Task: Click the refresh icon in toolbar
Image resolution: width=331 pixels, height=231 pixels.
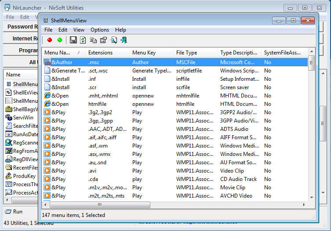Action: [x=83, y=40]
